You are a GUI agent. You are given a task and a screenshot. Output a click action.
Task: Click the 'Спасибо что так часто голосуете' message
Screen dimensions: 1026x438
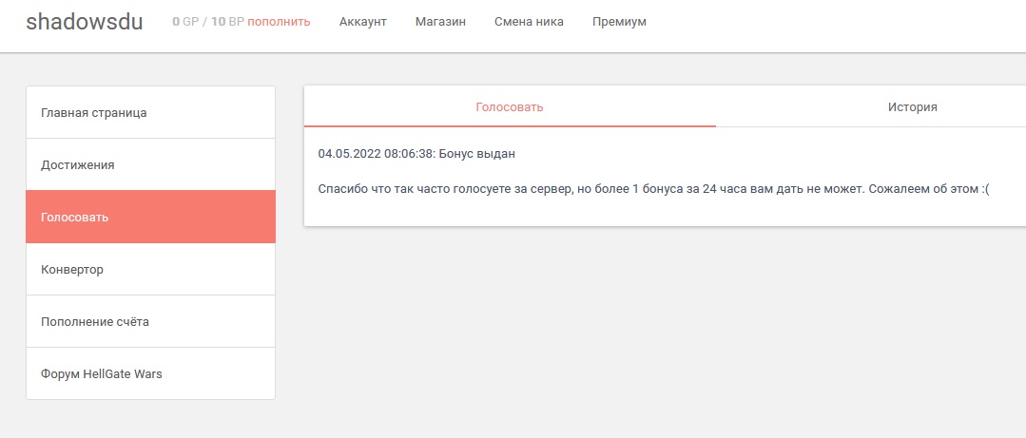point(653,189)
